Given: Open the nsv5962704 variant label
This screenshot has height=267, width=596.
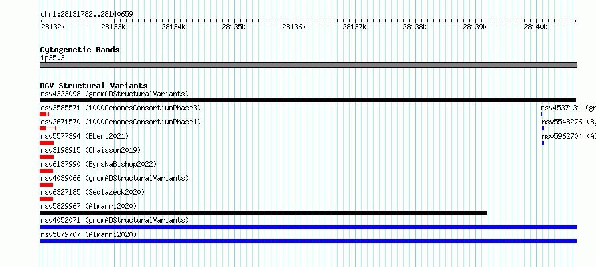Looking at the screenshot, I should click(x=569, y=136).
